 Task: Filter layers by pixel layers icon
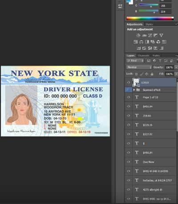(x=149, y=61)
